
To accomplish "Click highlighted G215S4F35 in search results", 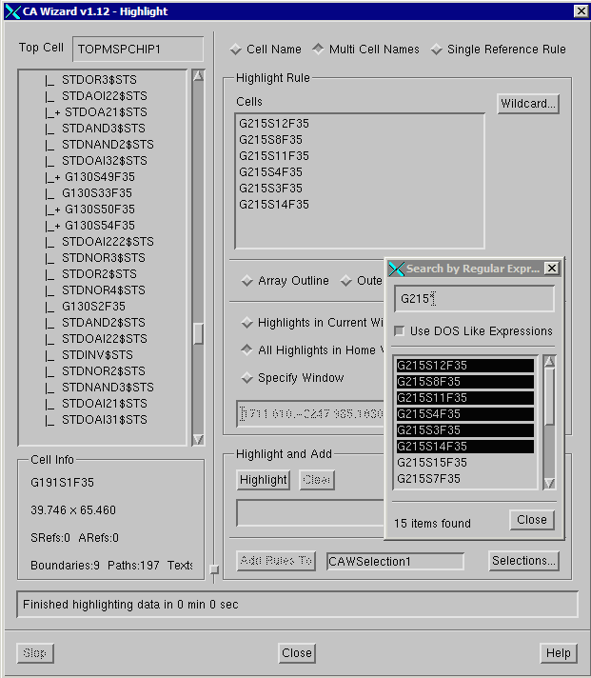I will pyautogui.click(x=465, y=414).
